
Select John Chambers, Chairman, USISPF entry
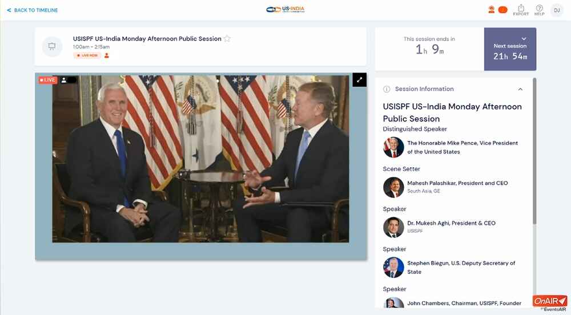[464, 303]
